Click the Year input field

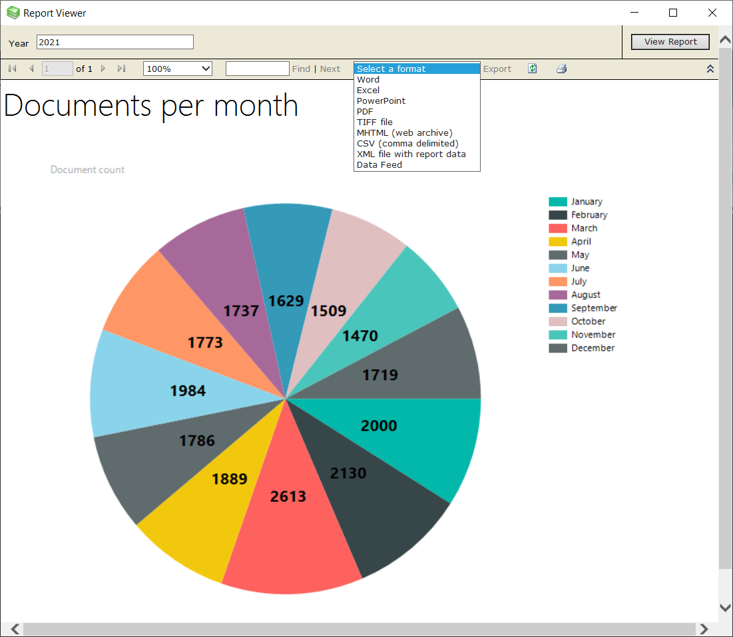pyautogui.click(x=115, y=41)
